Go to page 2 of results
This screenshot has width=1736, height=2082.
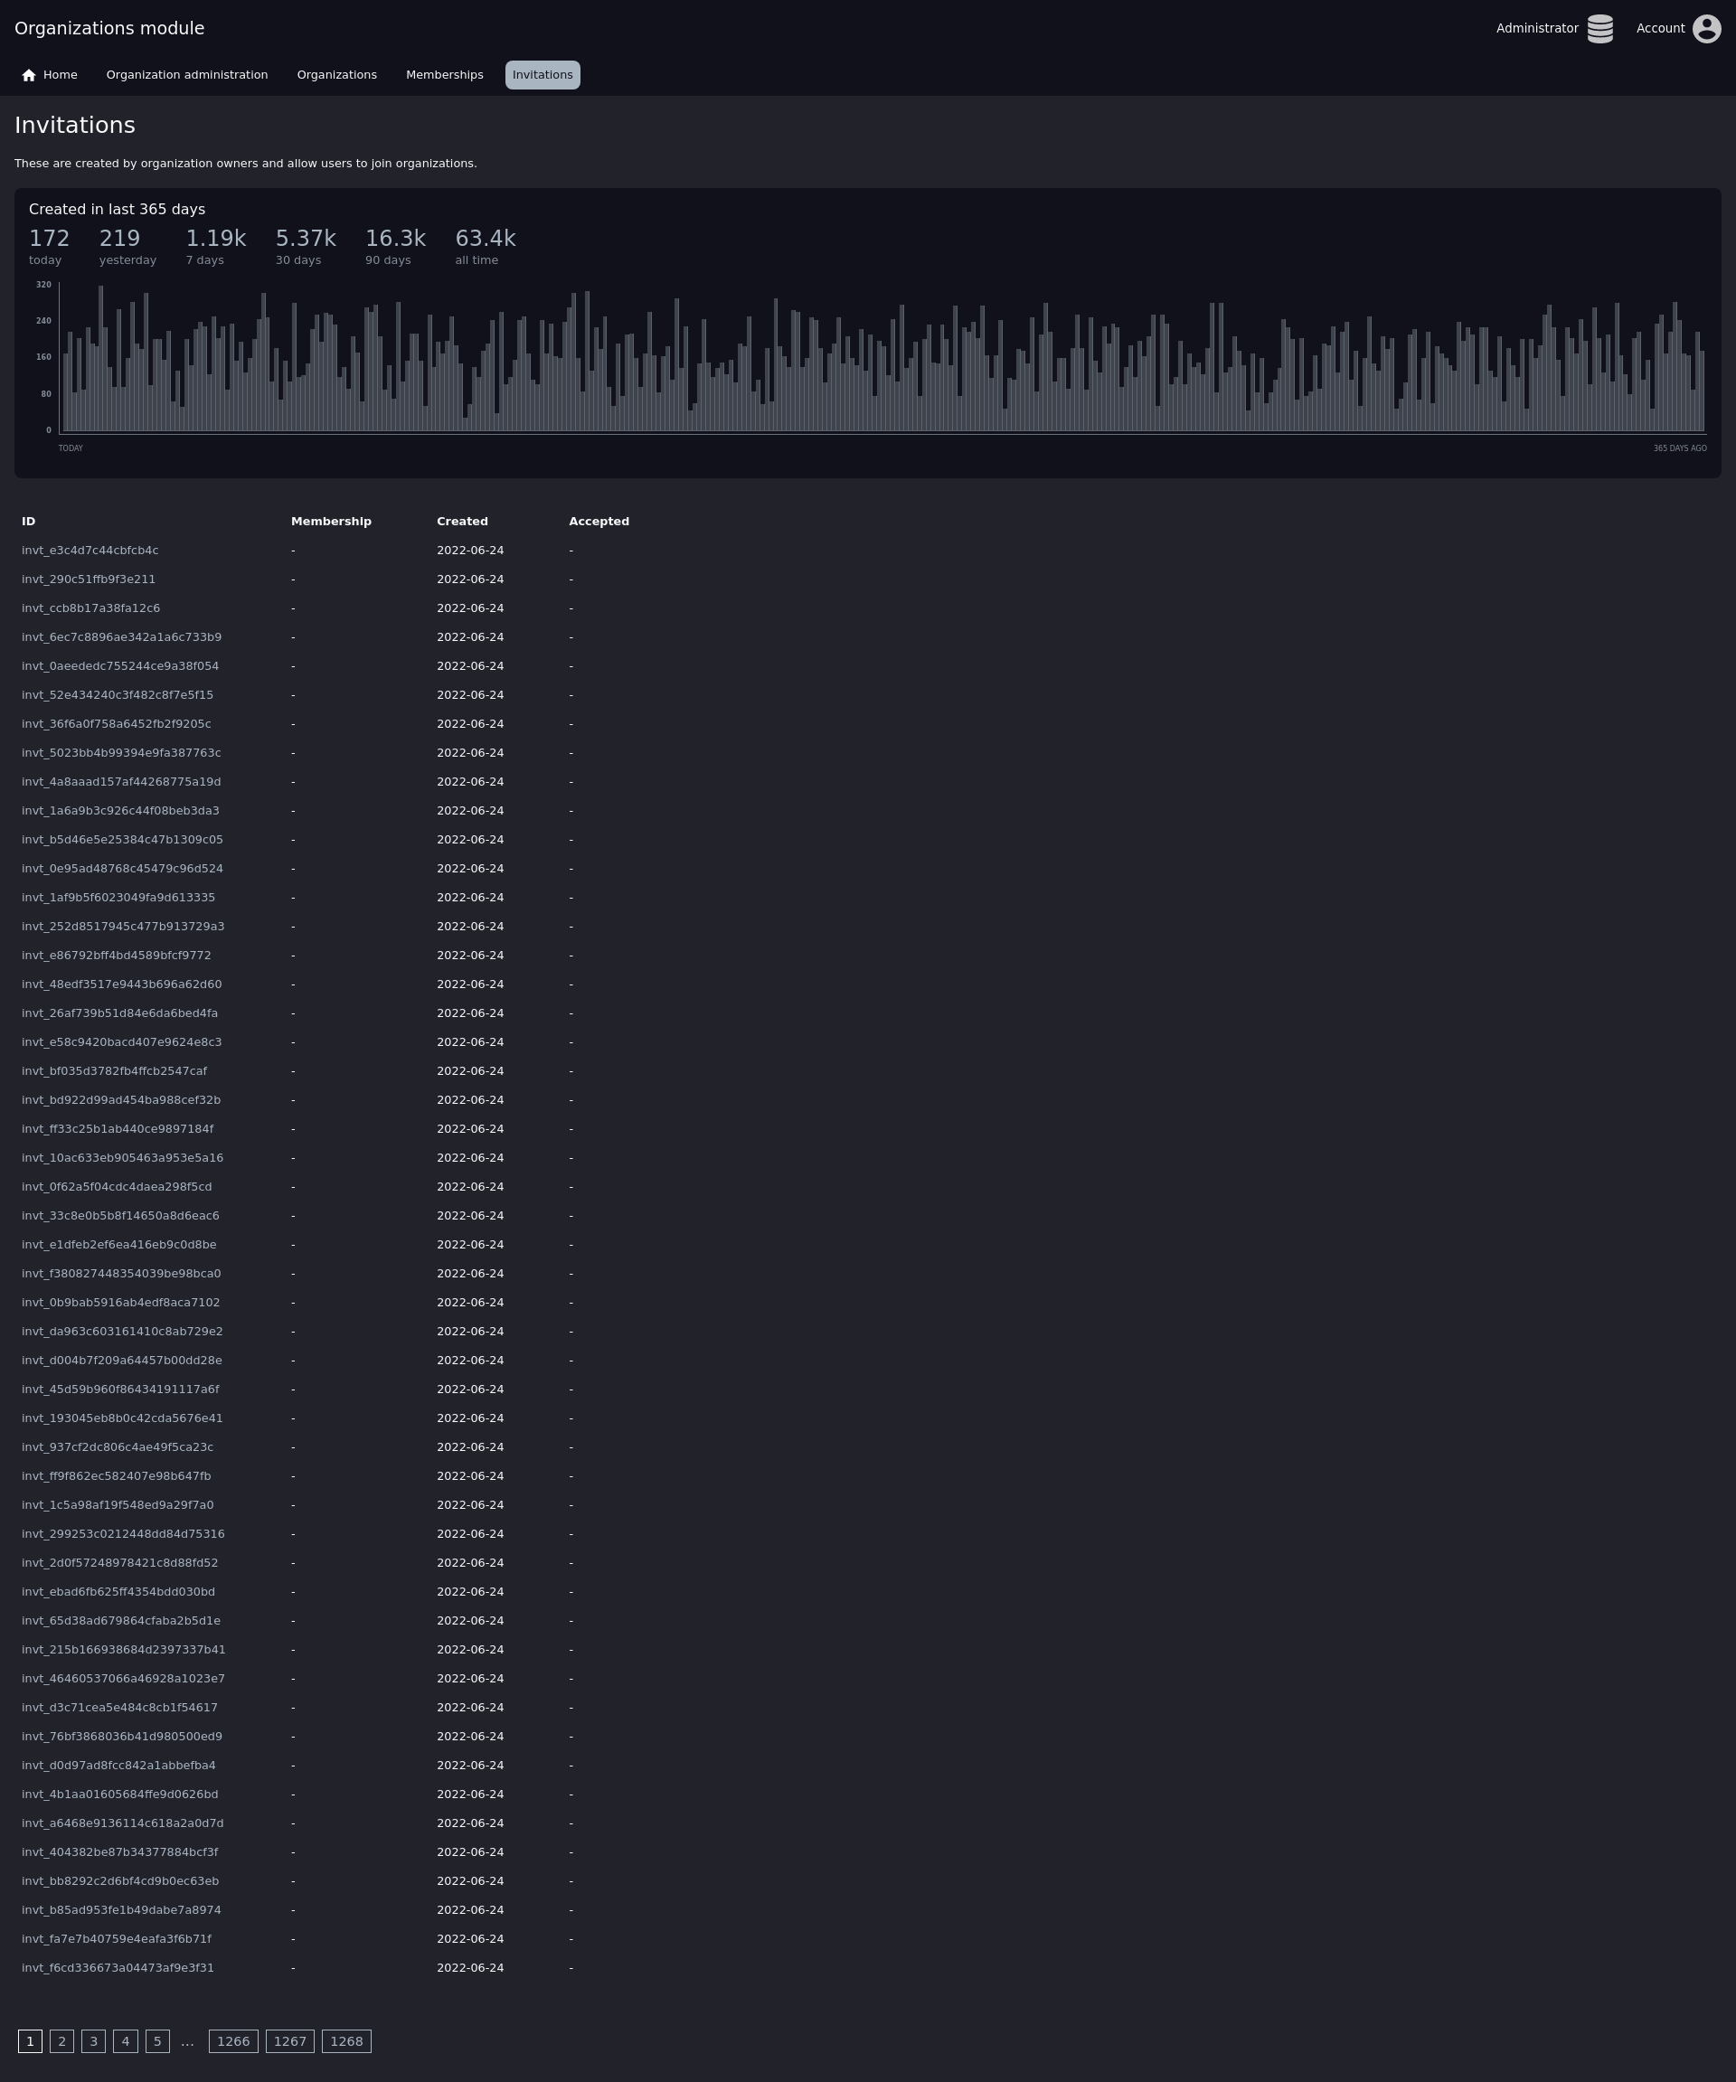pyautogui.click(x=61, y=2041)
